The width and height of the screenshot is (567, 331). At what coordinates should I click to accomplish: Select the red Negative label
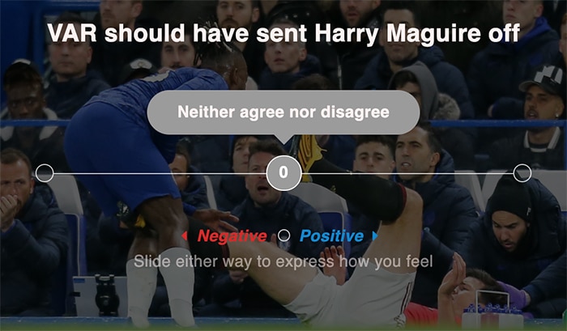coord(232,236)
